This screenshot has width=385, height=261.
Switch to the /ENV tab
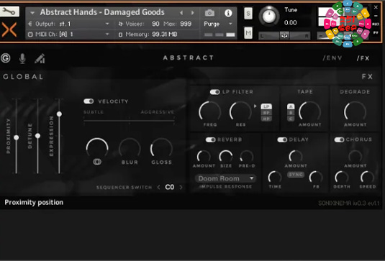(x=332, y=58)
